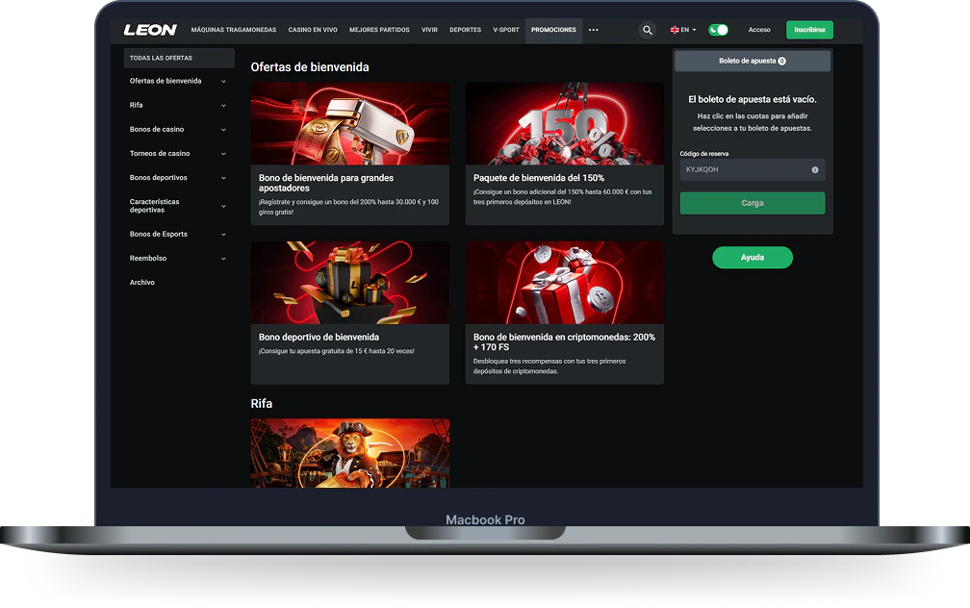The image size is (970, 608).
Task: Expand Características deportivas section
Action: pos(177,206)
